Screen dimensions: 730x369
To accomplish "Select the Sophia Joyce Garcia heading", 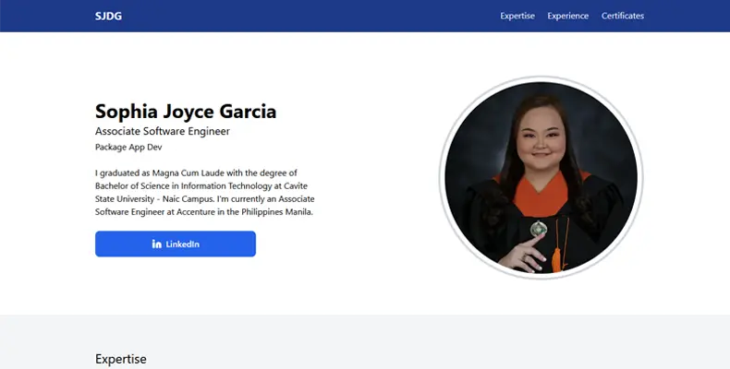I will pyautogui.click(x=186, y=112).
